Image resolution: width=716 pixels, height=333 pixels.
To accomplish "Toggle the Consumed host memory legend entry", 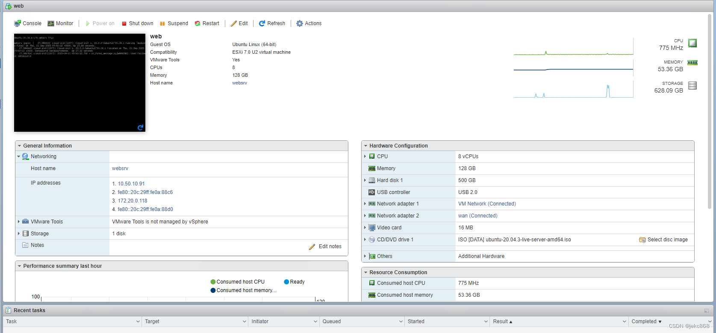I will pos(243,290).
